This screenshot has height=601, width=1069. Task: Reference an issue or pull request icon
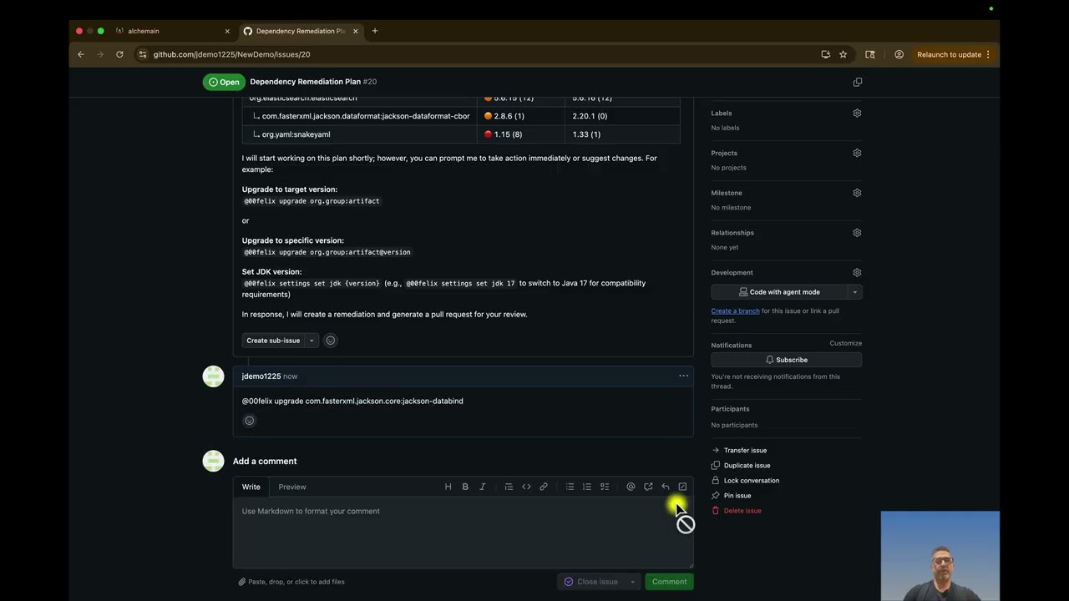[x=648, y=487]
